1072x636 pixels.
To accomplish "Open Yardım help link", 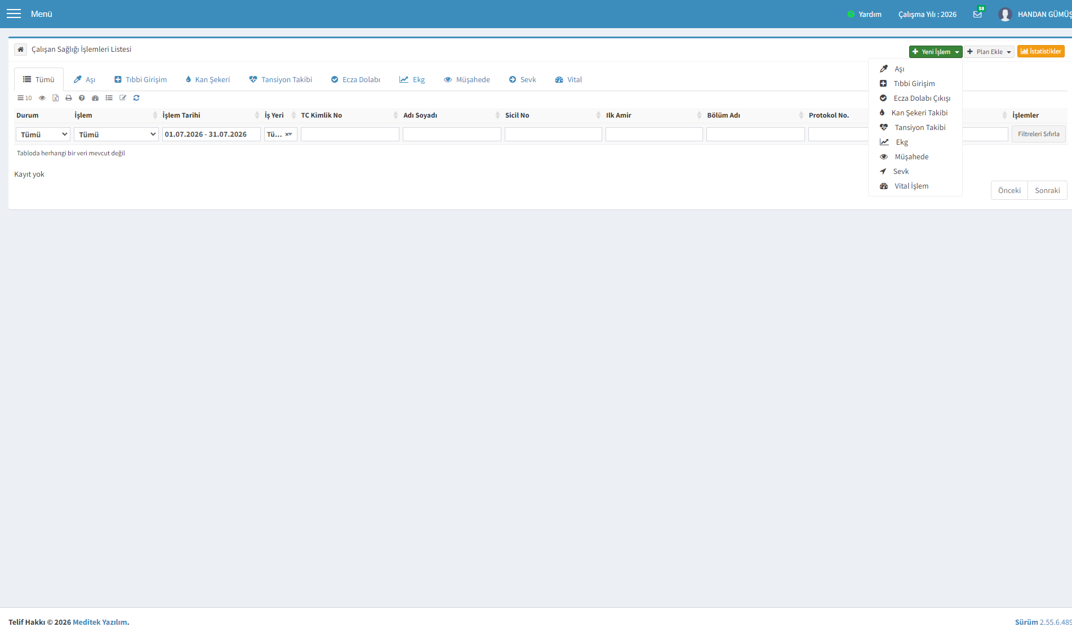I will tap(865, 14).
